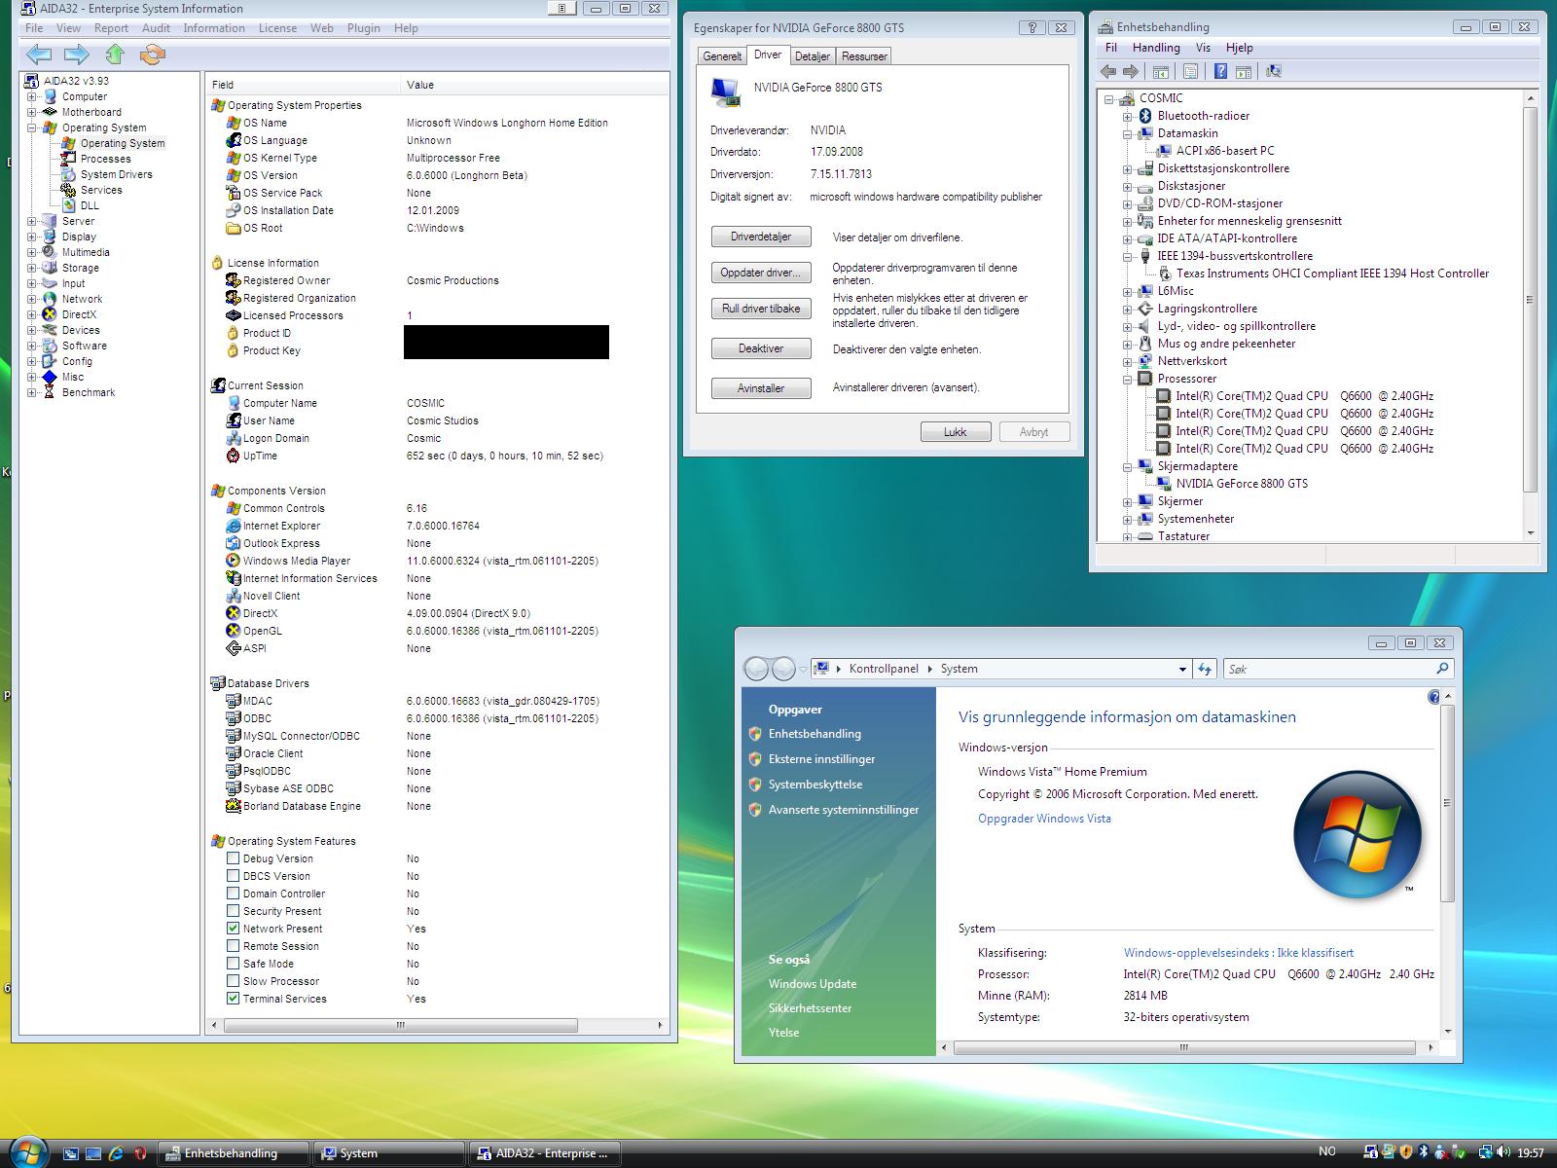Open the address bar dropdown arrow
Image resolution: width=1557 pixels, height=1168 pixels.
[x=1182, y=669]
